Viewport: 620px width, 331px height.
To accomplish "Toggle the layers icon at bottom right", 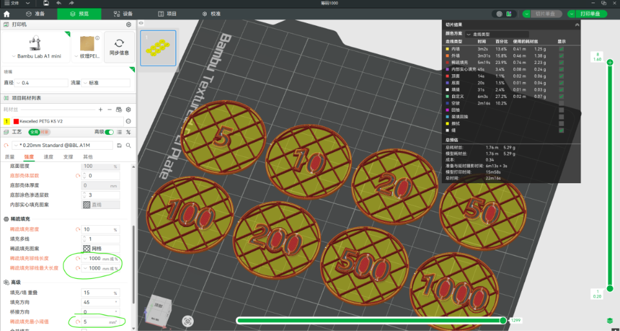I will coord(610,320).
